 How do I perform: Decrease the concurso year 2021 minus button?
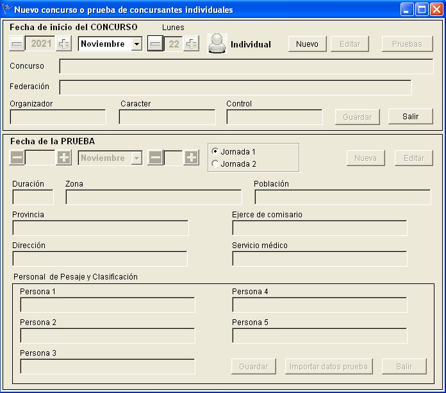point(17,44)
